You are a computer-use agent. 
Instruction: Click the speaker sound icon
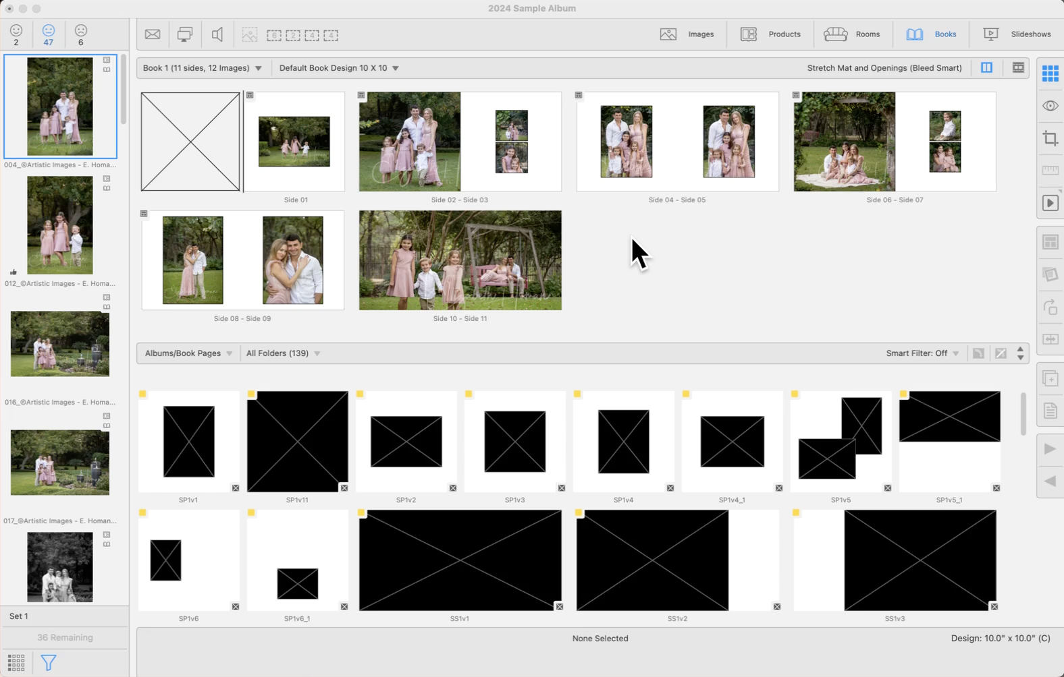pyautogui.click(x=217, y=34)
